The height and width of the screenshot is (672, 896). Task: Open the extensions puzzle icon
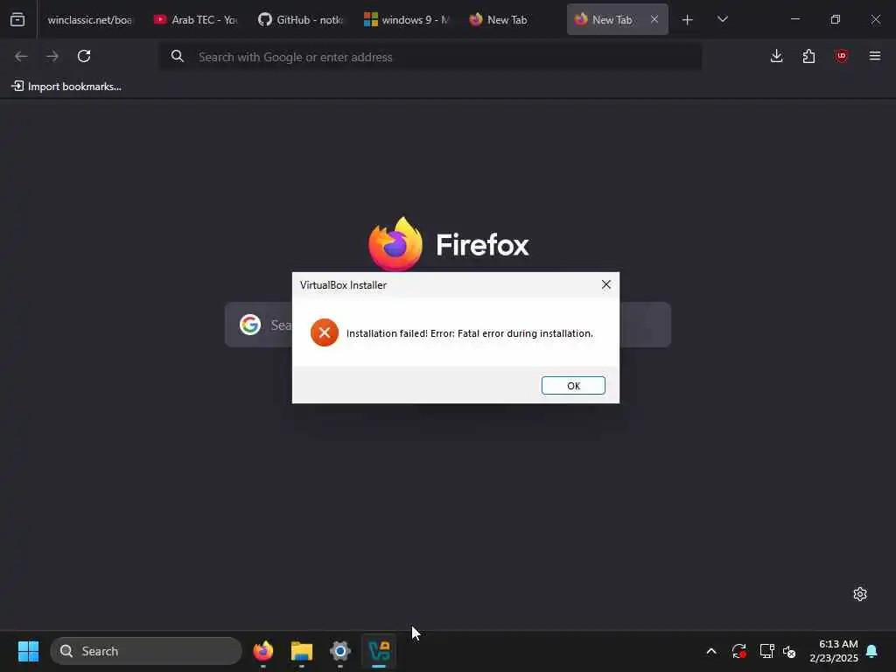click(x=808, y=56)
